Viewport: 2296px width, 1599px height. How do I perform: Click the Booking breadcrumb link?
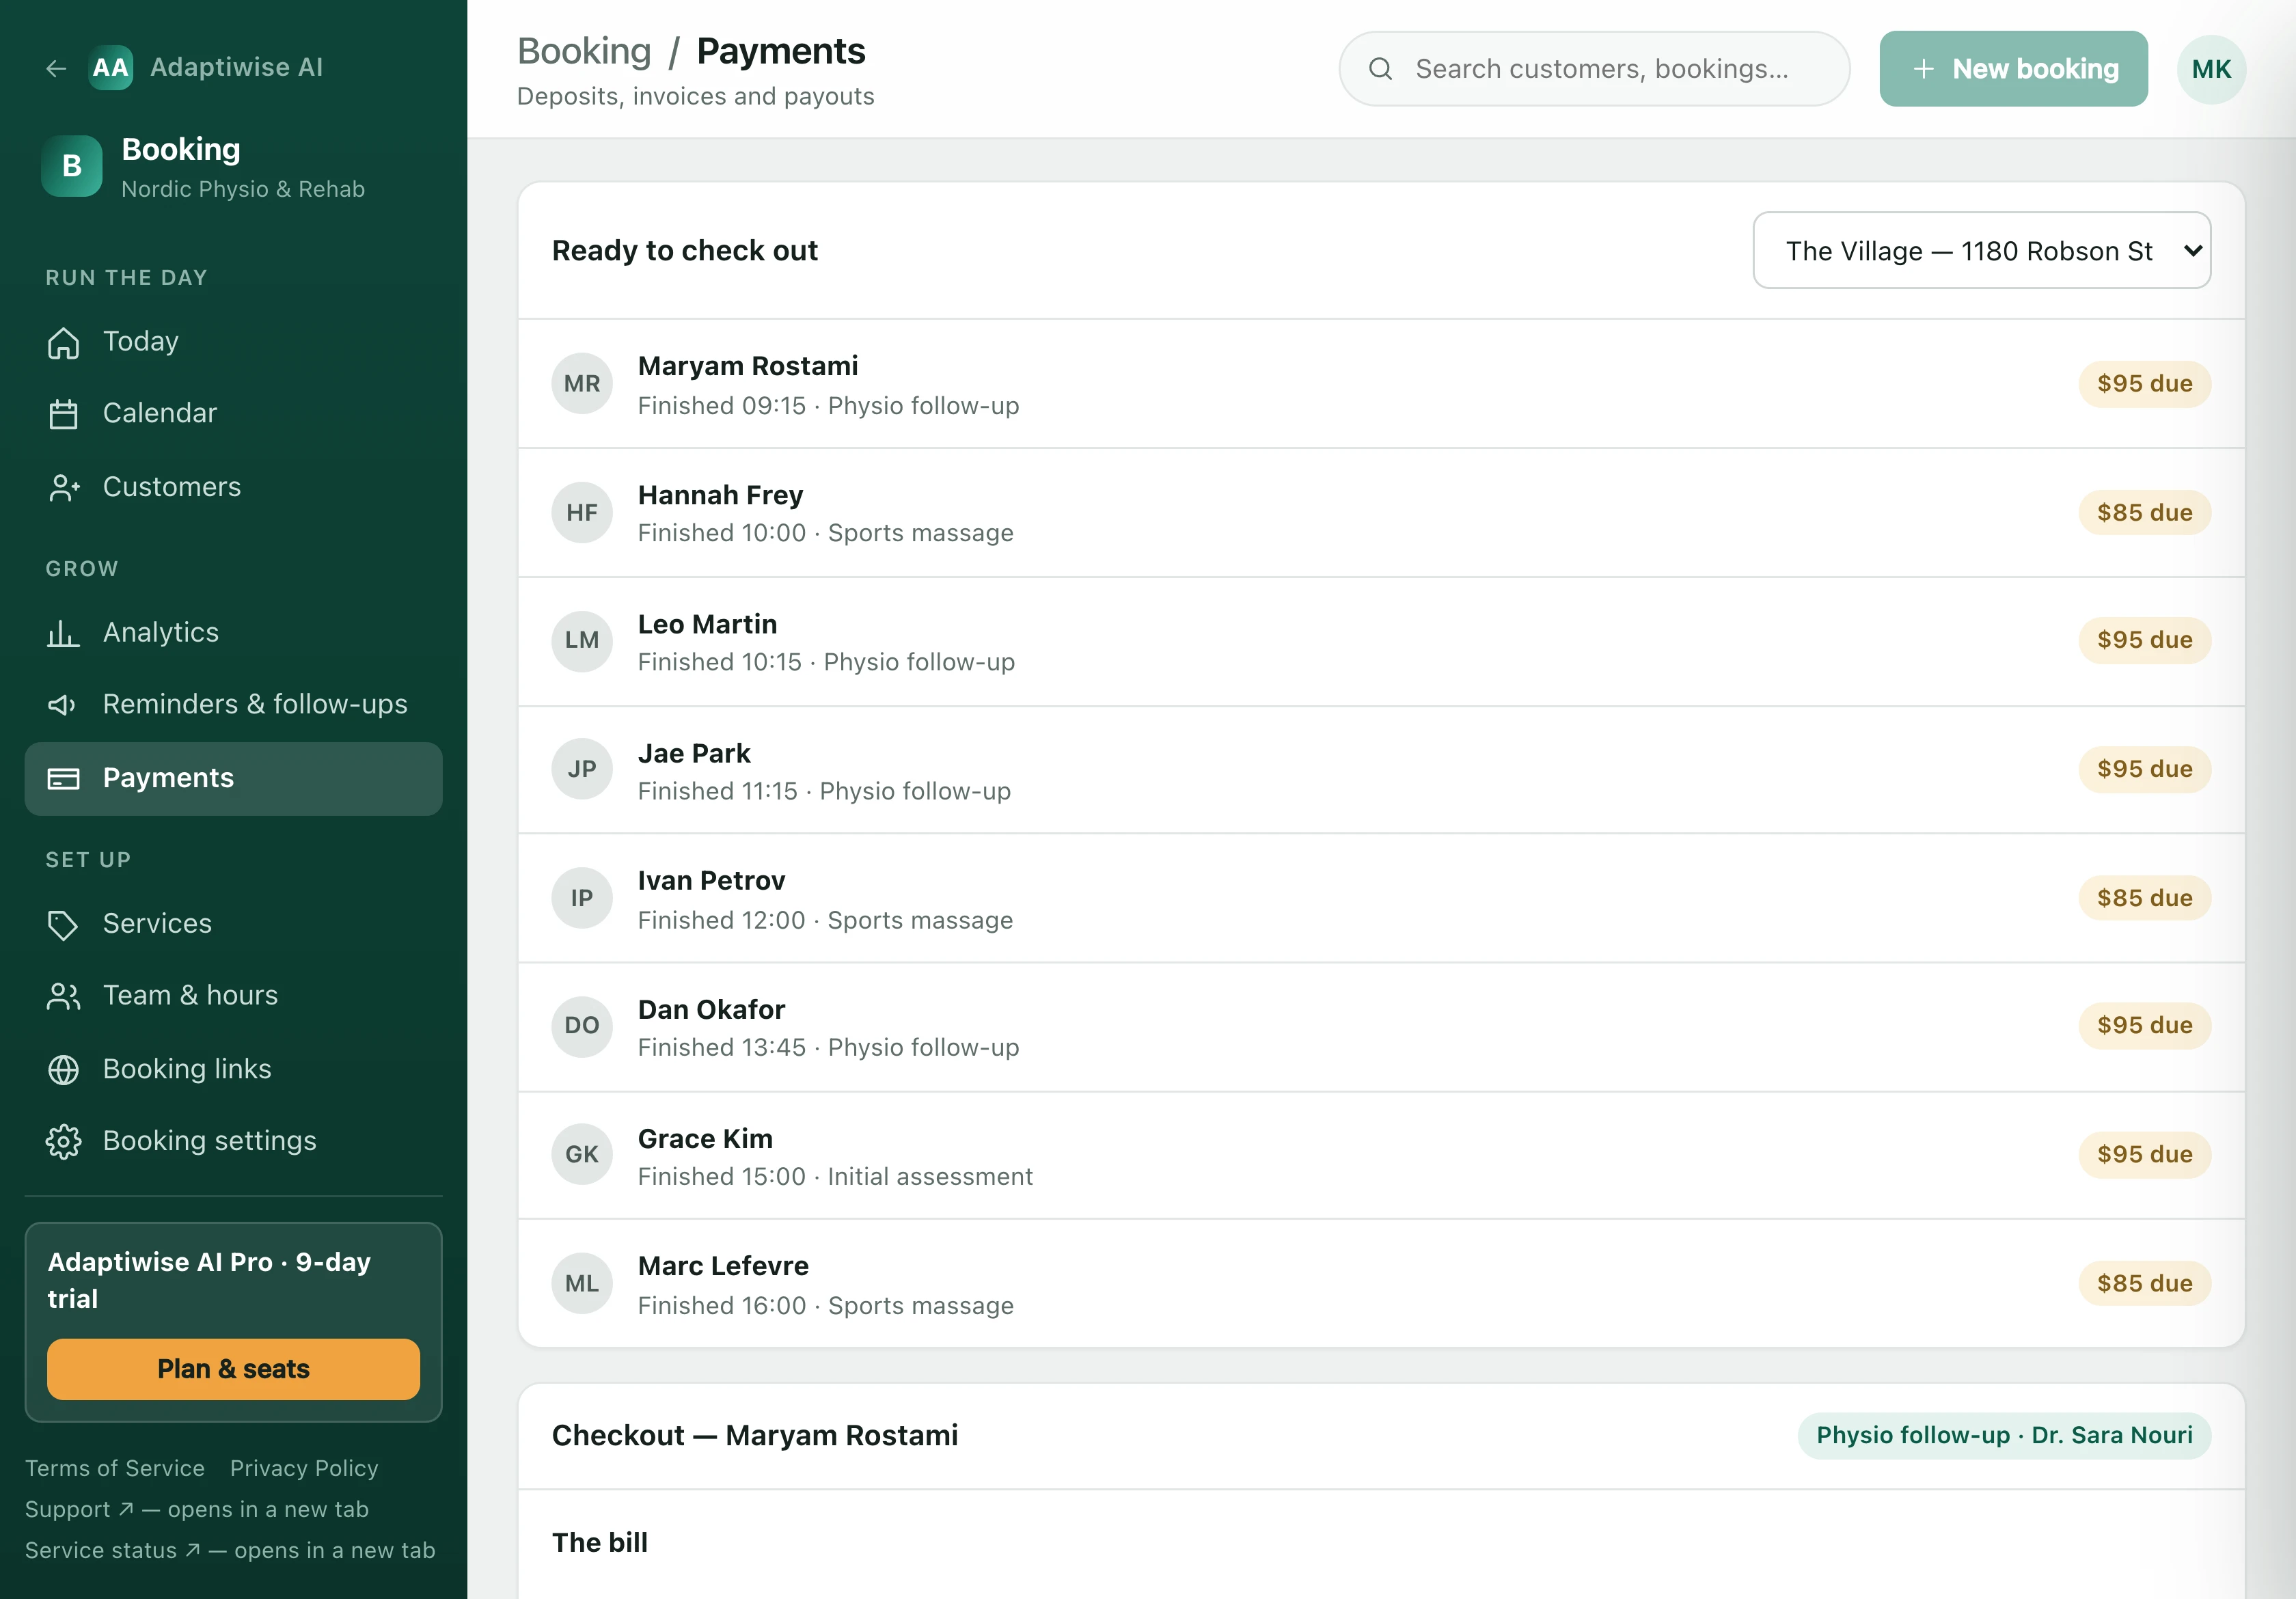click(x=584, y=51)
